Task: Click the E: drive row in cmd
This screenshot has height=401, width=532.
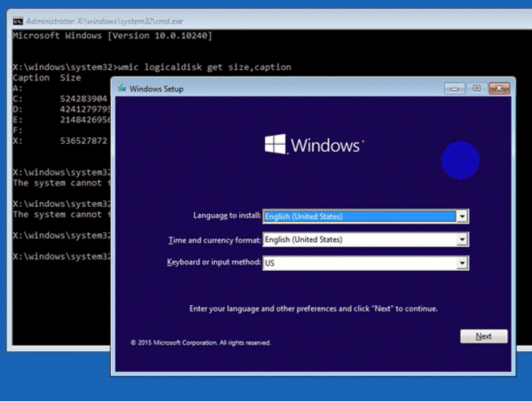Action: (62, 120)
